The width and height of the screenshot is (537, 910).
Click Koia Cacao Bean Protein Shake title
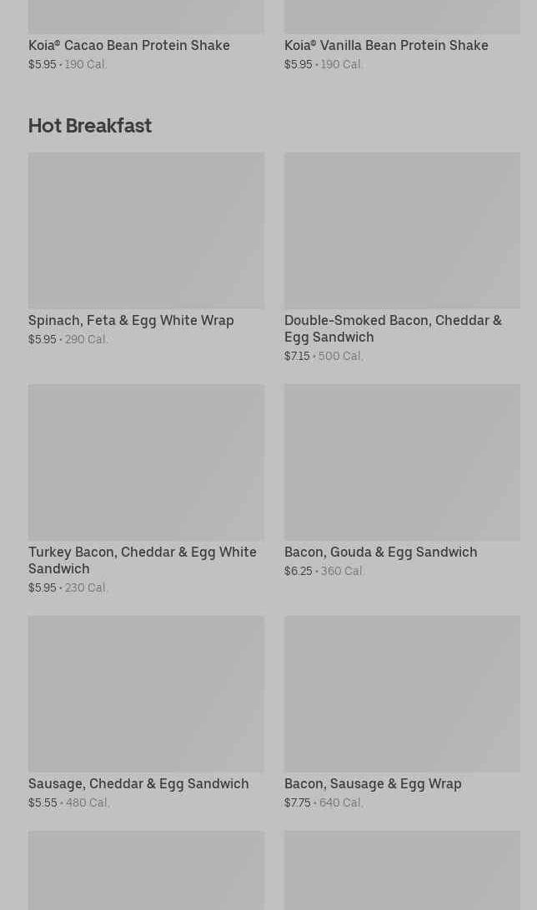(x=129, y=45)
